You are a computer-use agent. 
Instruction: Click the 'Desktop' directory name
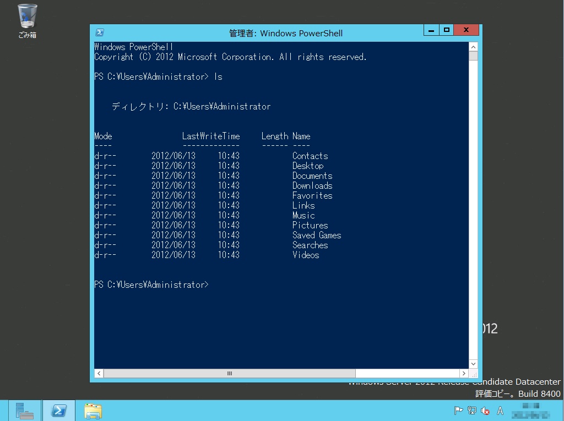pyautogui.click(x=308, y=166)
